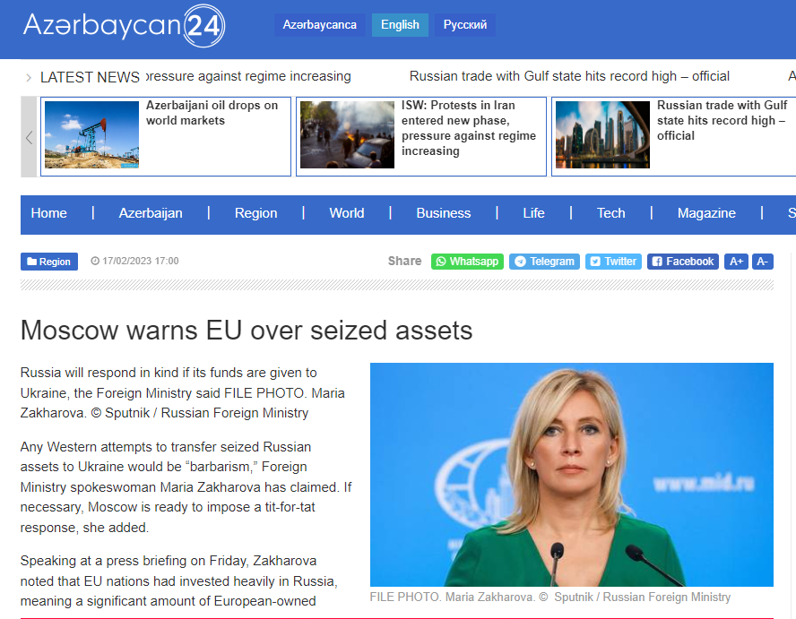Share article via Telegram
Viewport: 796px width, 619px height.
pos(544,262)
